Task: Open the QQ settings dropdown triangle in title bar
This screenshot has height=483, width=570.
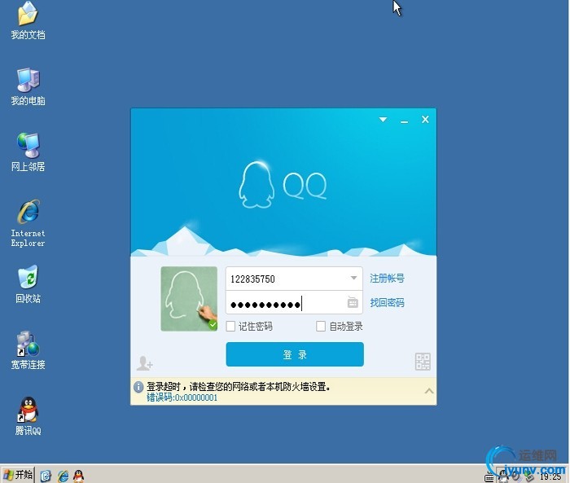Action: pos(383,119)
